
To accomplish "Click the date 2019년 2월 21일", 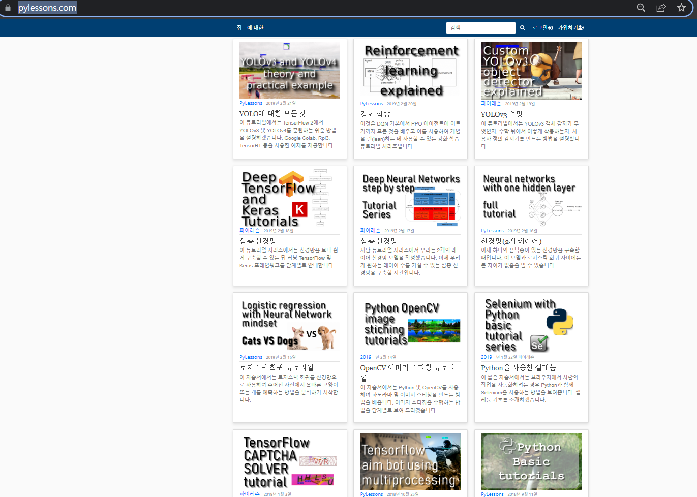I will (281, 103).
